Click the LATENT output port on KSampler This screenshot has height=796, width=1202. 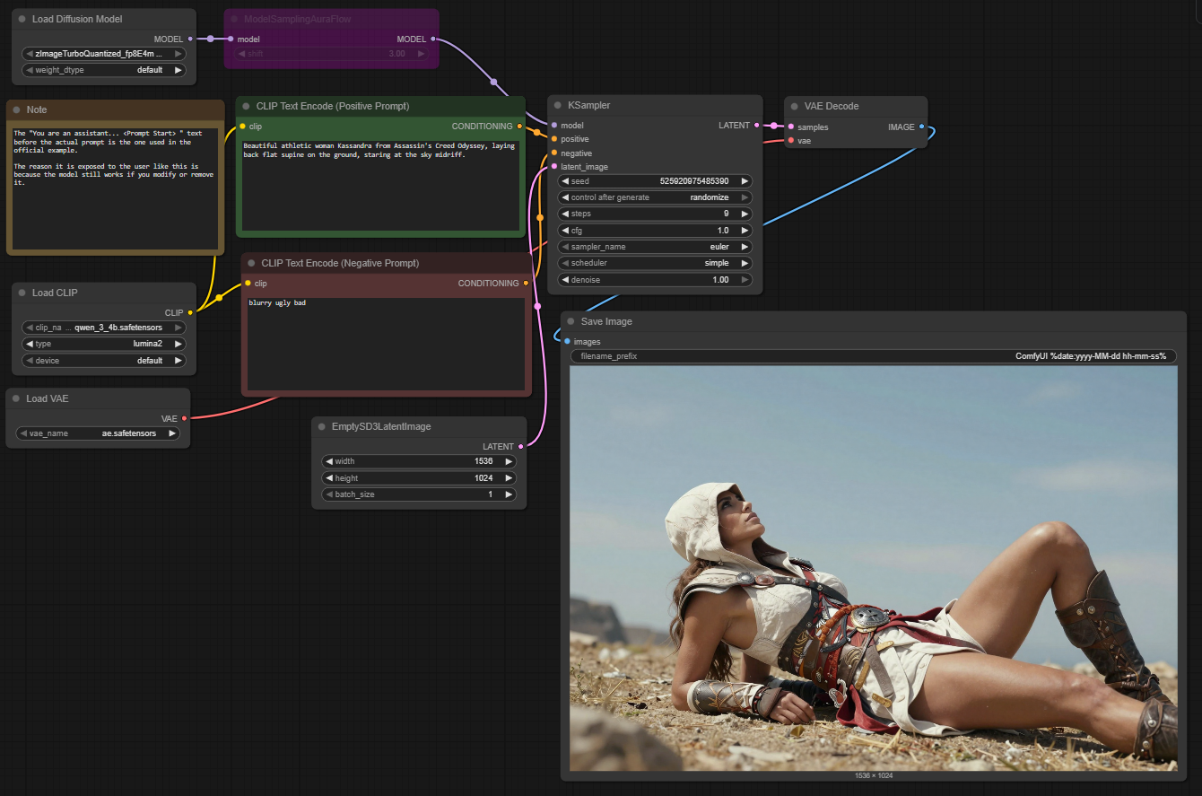point(757,125)
